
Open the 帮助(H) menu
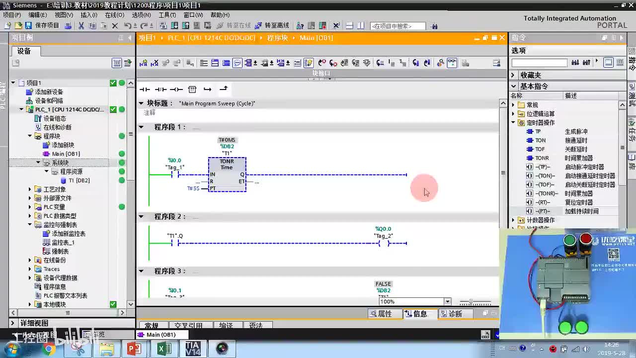(x=220, y=15)
